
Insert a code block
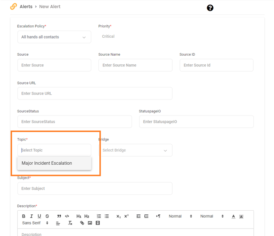[x=67, y=216]
